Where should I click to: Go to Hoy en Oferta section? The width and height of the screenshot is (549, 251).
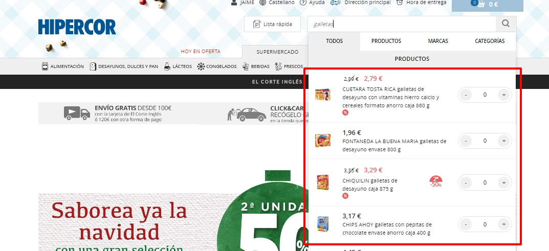(200, 52)
